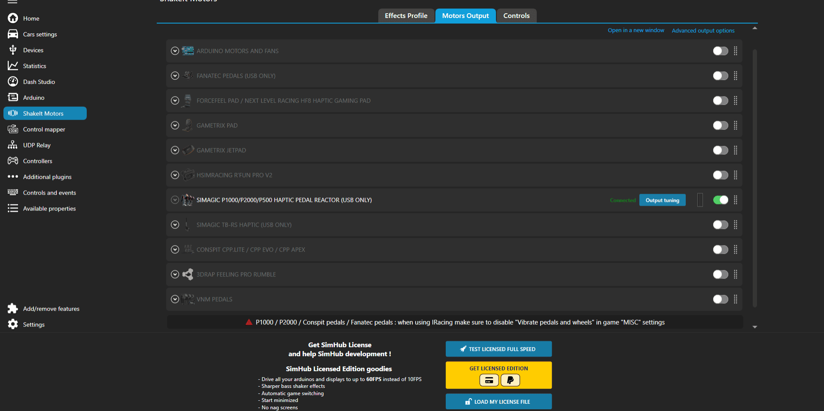Image resolution: width=824 pixels, height=411 pixels.
Task: Open the Controllers gamepad icon
Action: pyautogui.click(x=13, y=161)
